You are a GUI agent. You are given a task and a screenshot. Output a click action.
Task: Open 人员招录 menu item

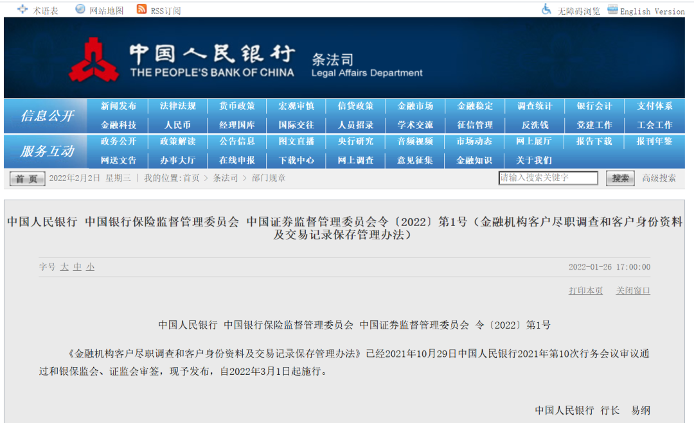click(355, 125)
